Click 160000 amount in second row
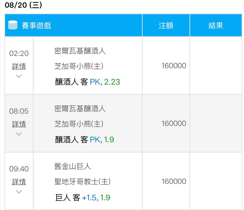This screenshot has height=210, width=244. click(x=174, y=123)
